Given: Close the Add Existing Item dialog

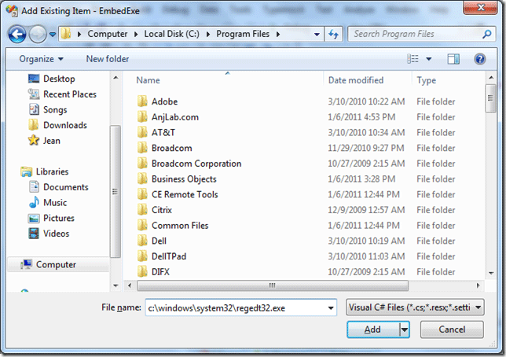Looking at the screenshot, I should 480,7.
